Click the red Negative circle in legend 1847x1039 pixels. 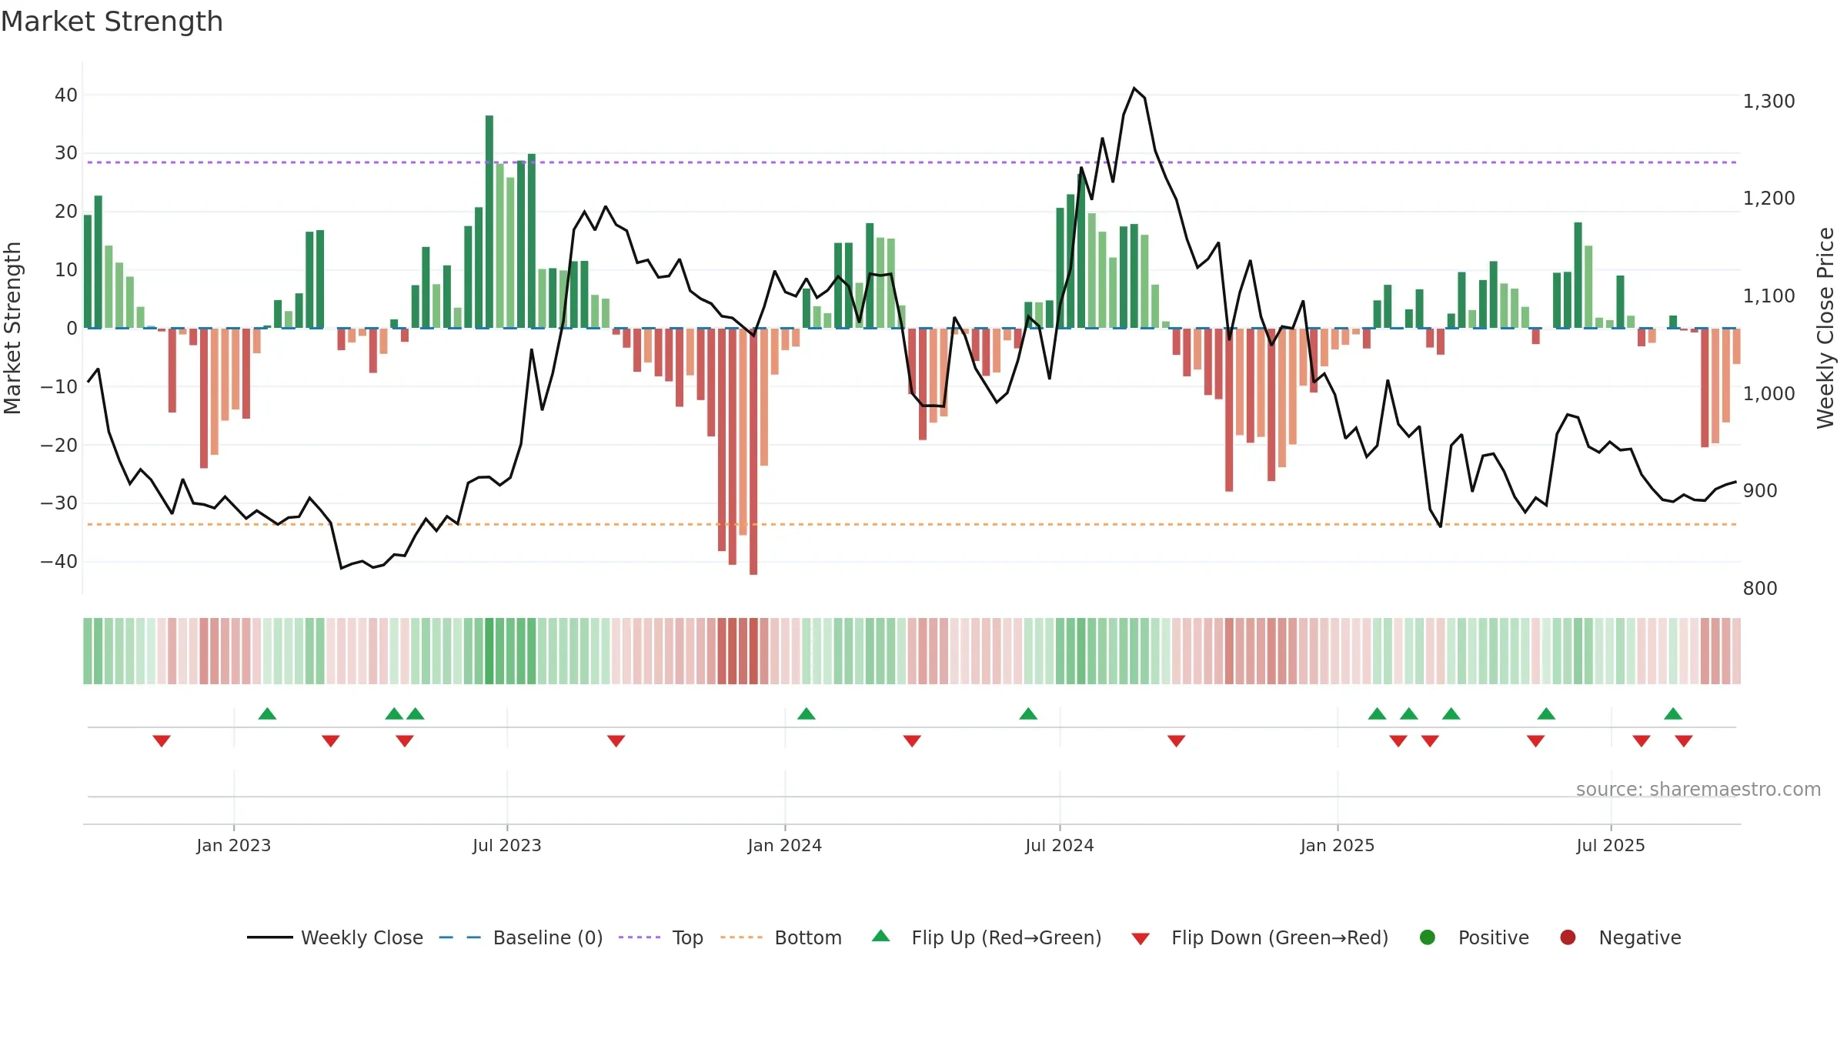(x=1568, y=937)
